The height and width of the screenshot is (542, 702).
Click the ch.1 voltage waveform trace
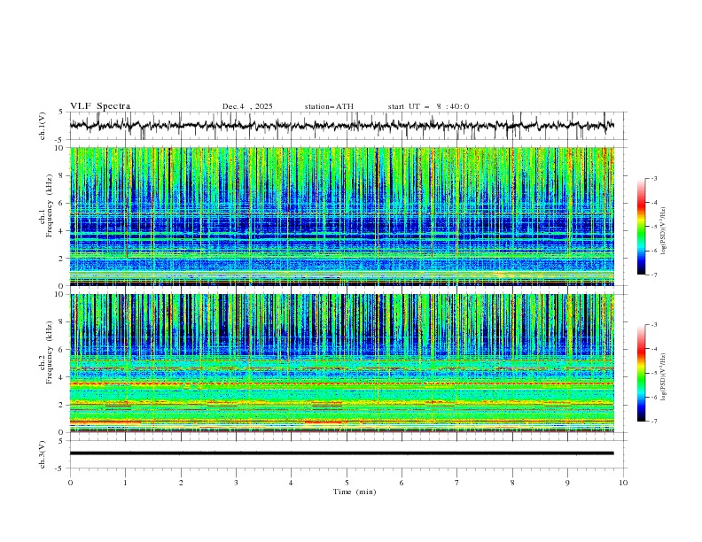pyautogui.click(x=341, y=126)
